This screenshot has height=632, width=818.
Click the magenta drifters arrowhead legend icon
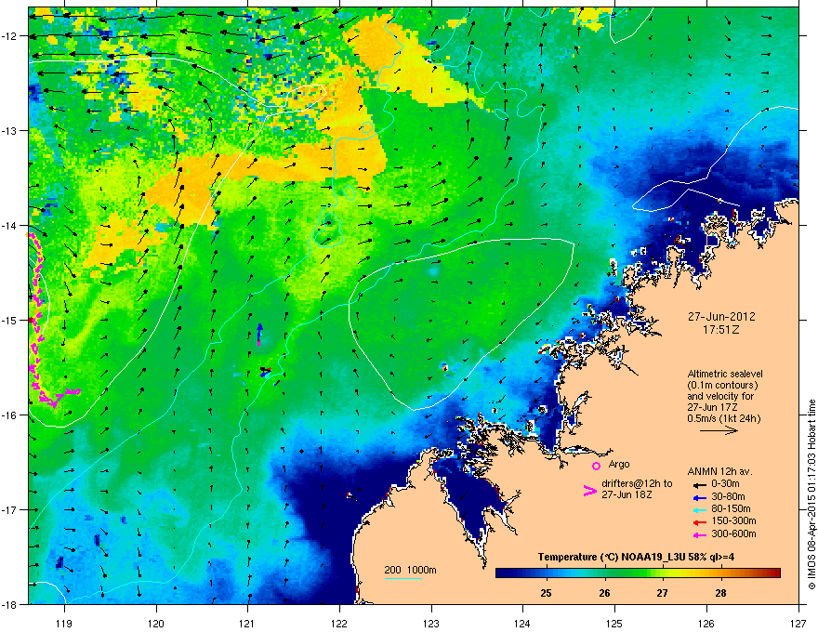click(589, 491)
